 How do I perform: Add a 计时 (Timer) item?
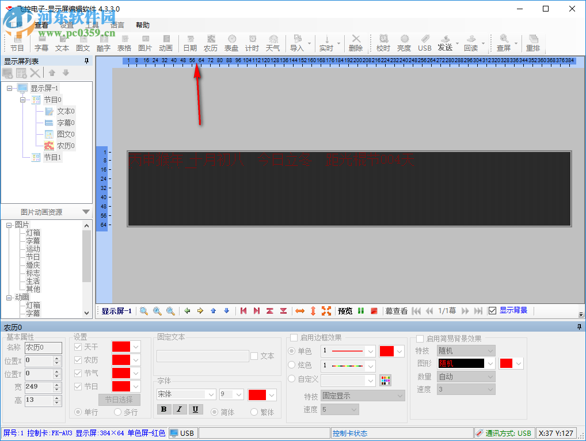252,43
